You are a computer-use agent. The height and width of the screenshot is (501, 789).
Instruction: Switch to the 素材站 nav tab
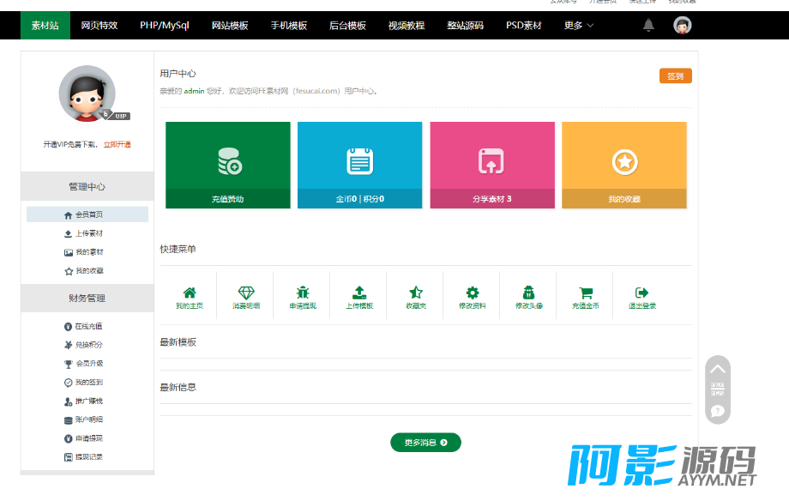[x=45, y=25]
